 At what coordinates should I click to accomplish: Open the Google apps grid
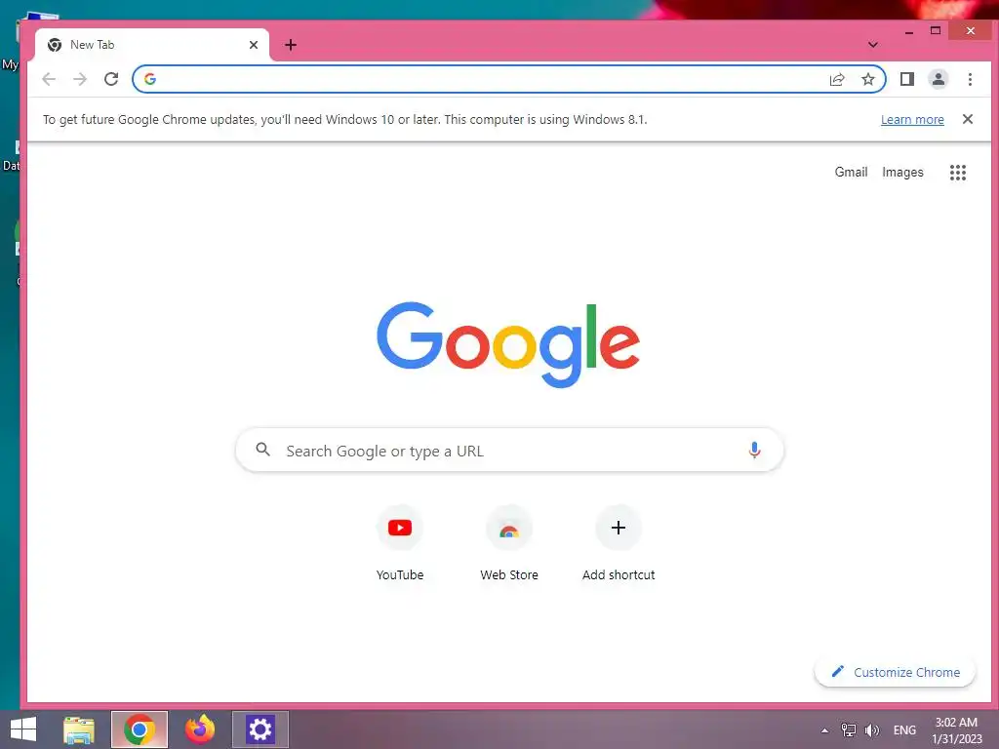(x=958, y=173)
